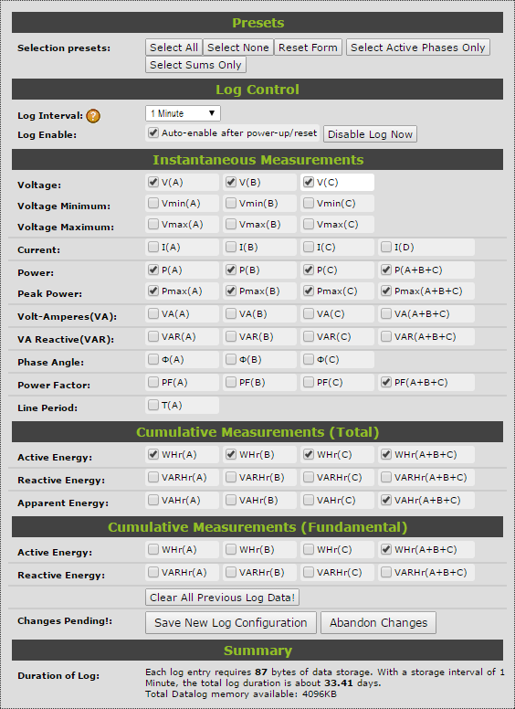Check the PF(A) power factor checkbox

point(153,382)
